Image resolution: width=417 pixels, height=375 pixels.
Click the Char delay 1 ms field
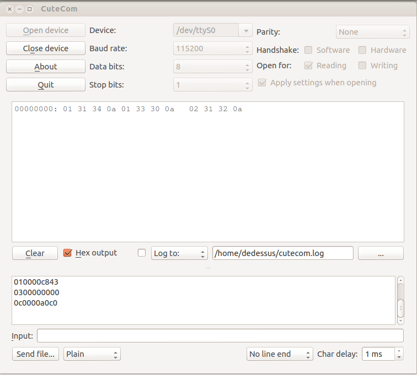click(378, 354)
